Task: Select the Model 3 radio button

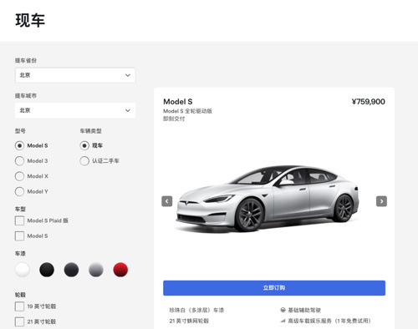Action: 19,161
